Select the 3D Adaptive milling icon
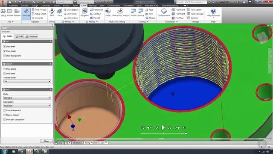This screenshot has width=273, height=154. coord(84,12)
